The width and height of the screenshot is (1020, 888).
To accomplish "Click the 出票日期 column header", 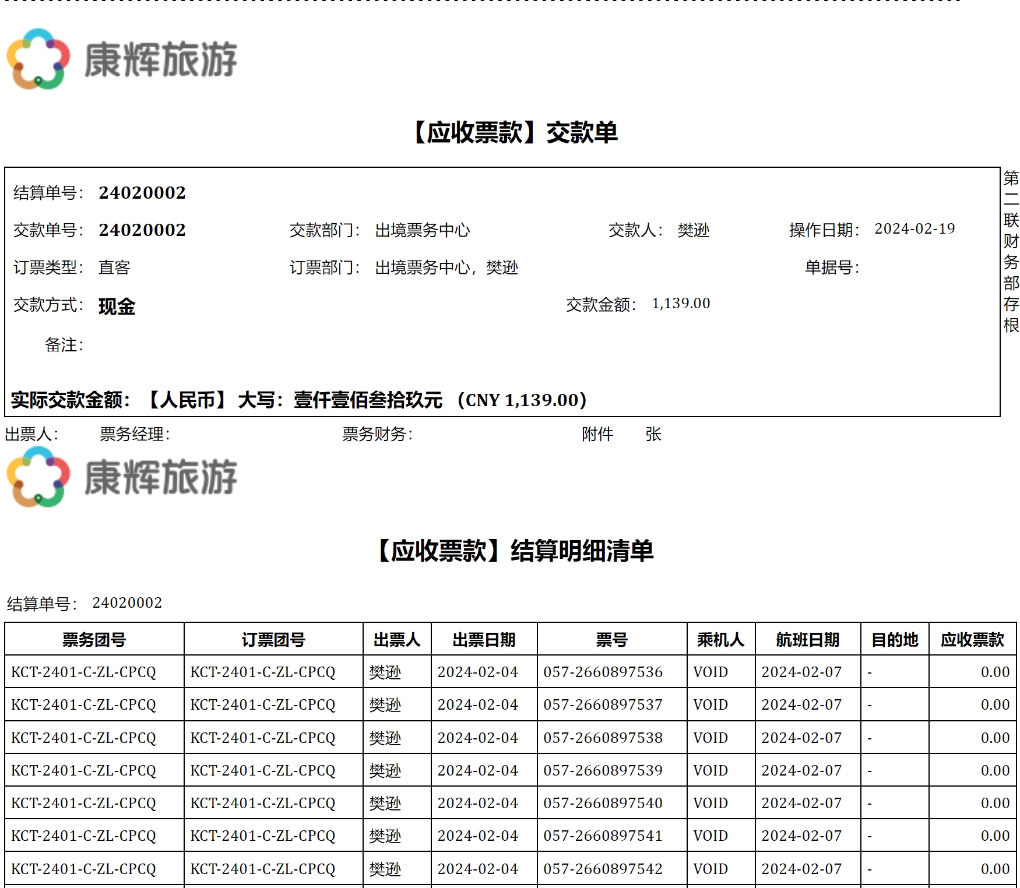I will 484,640.
